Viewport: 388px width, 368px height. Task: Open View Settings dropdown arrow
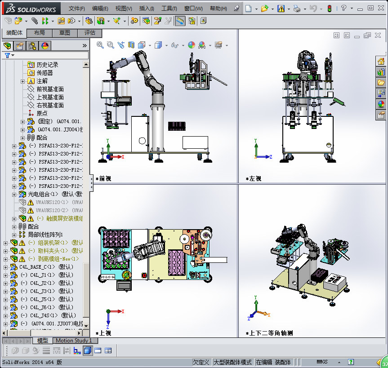(227, 45)
